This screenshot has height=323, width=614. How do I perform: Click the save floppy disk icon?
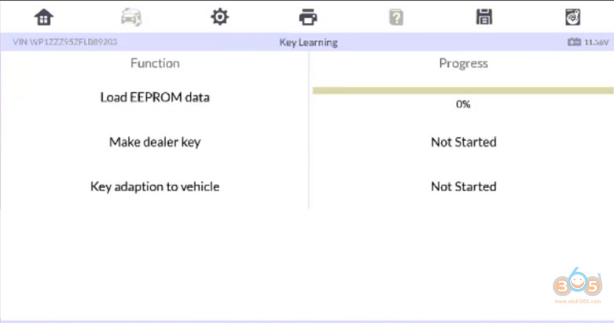tap(484, 17)
